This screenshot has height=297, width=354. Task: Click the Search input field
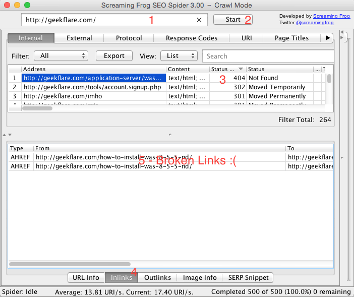(x=267, y=56)
